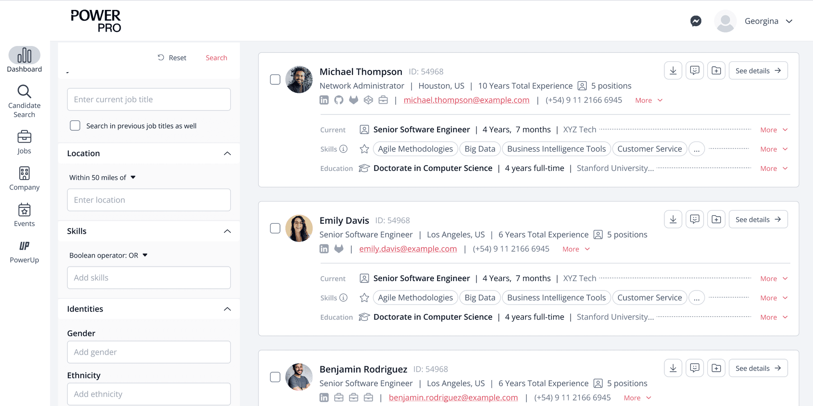Download Michael Thompson's profile
Viewport: 813px width, 406px height.
(673, 70)
